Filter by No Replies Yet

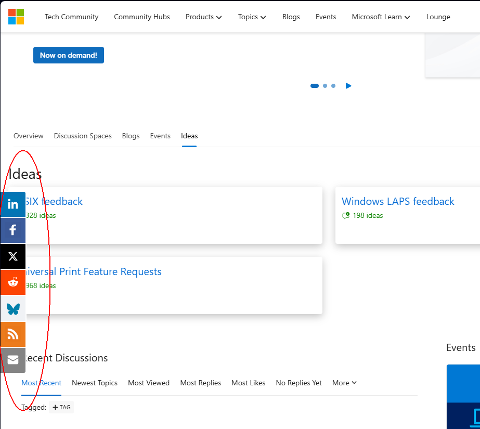click(299, 383)
